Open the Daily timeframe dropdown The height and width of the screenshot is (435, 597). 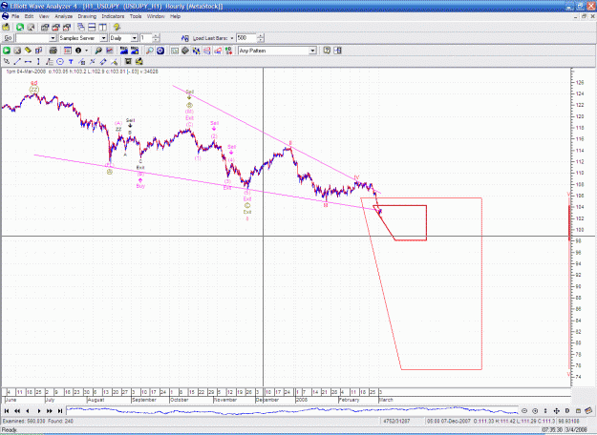(135, 38)
